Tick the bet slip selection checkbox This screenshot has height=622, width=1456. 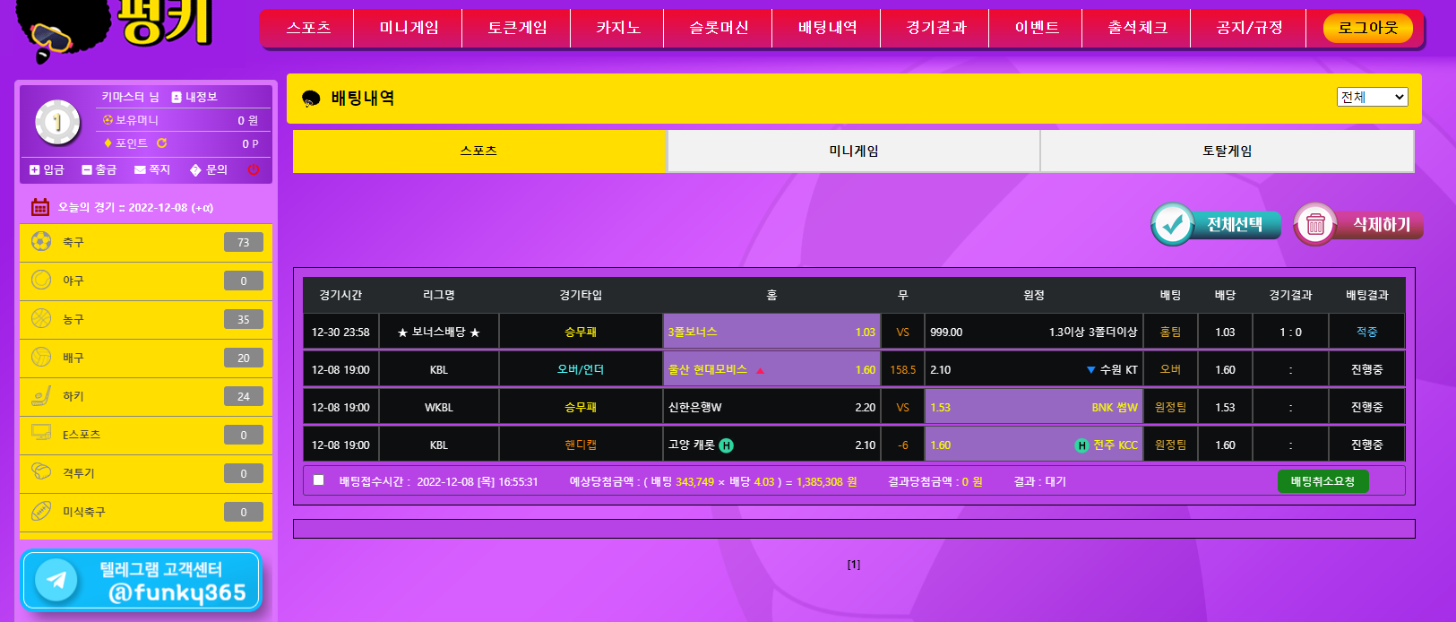318,480
